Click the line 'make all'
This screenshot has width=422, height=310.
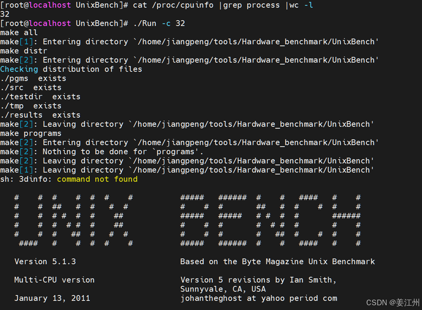tap(19, 33)
